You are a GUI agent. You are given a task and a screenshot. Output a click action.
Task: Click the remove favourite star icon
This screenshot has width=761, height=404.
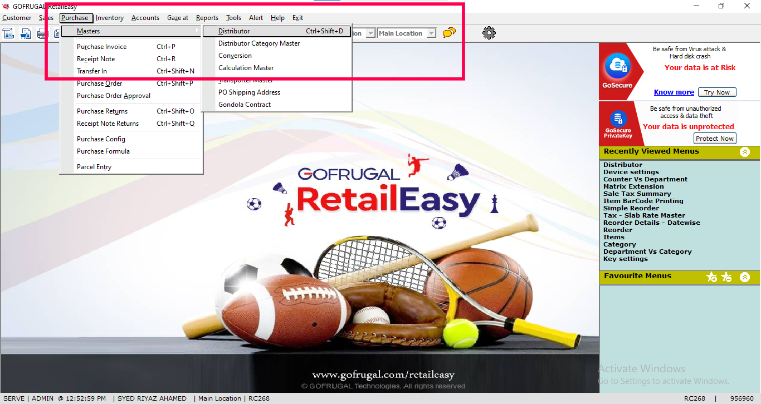(726, 277)
